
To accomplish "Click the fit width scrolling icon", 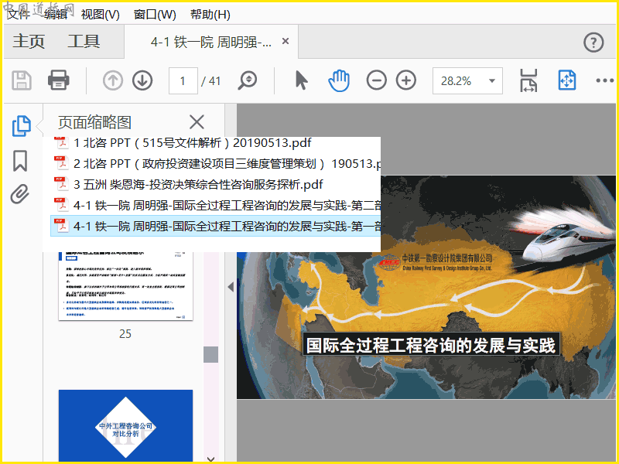I will click(528, 80).
